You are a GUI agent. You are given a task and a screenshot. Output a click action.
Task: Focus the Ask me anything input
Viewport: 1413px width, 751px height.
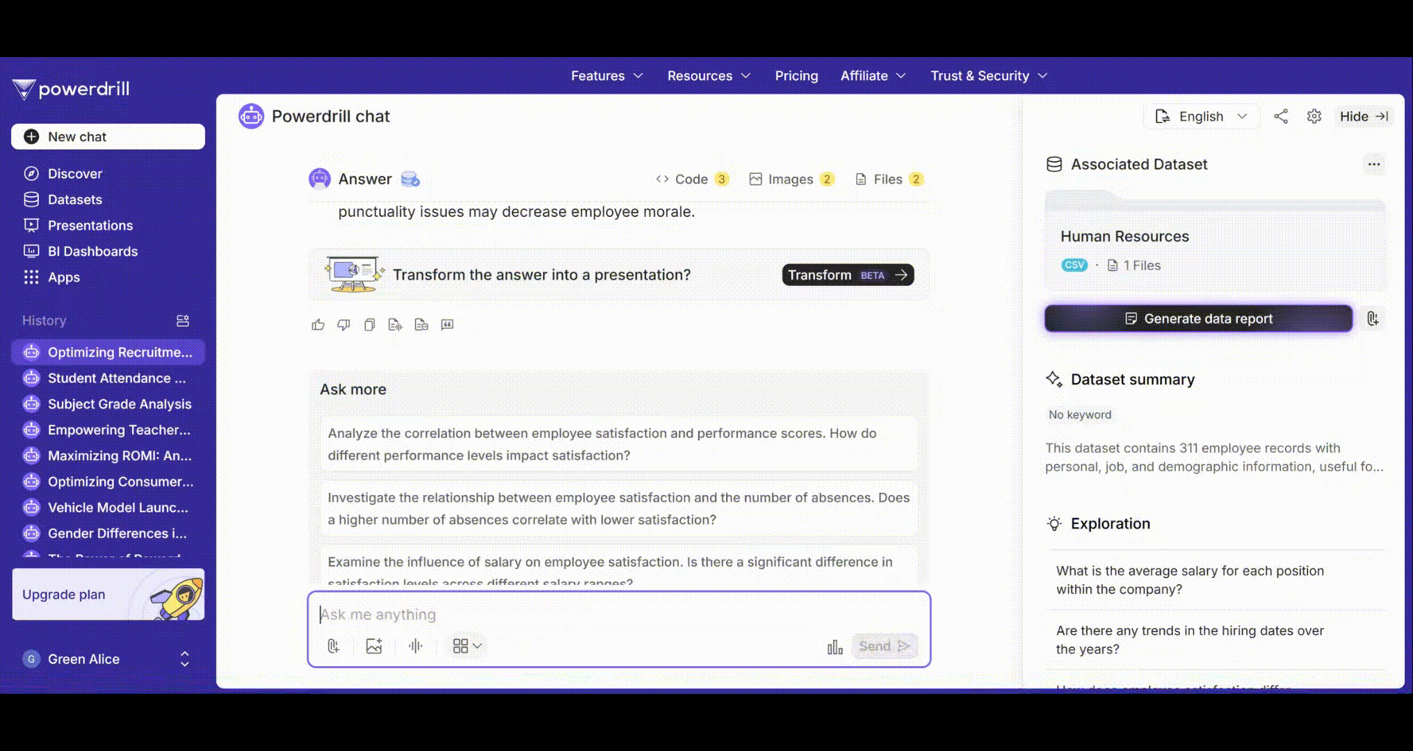(x=619, y=615)
